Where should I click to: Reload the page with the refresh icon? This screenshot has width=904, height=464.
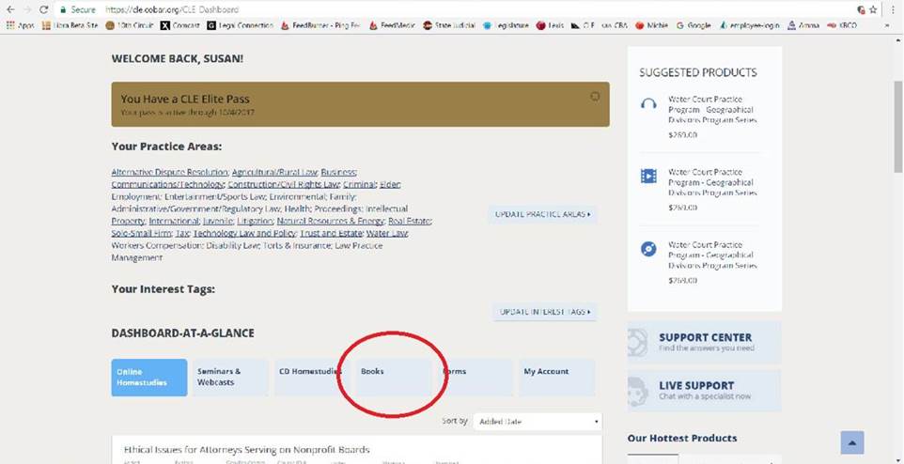[44, 9]
